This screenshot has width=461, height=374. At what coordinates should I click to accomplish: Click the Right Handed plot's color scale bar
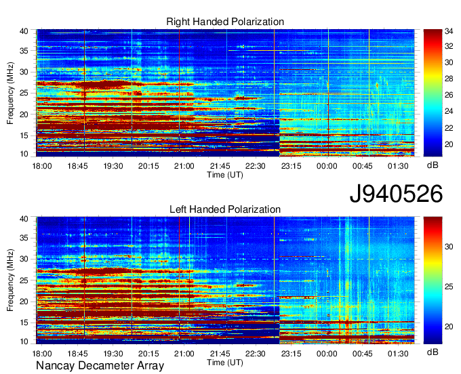(433, 93)
